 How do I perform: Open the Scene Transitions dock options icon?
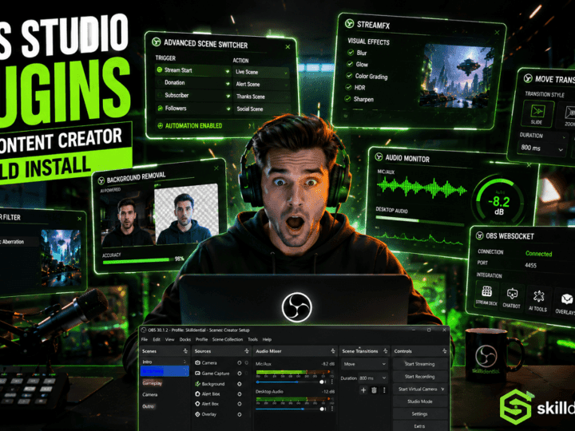386,351
